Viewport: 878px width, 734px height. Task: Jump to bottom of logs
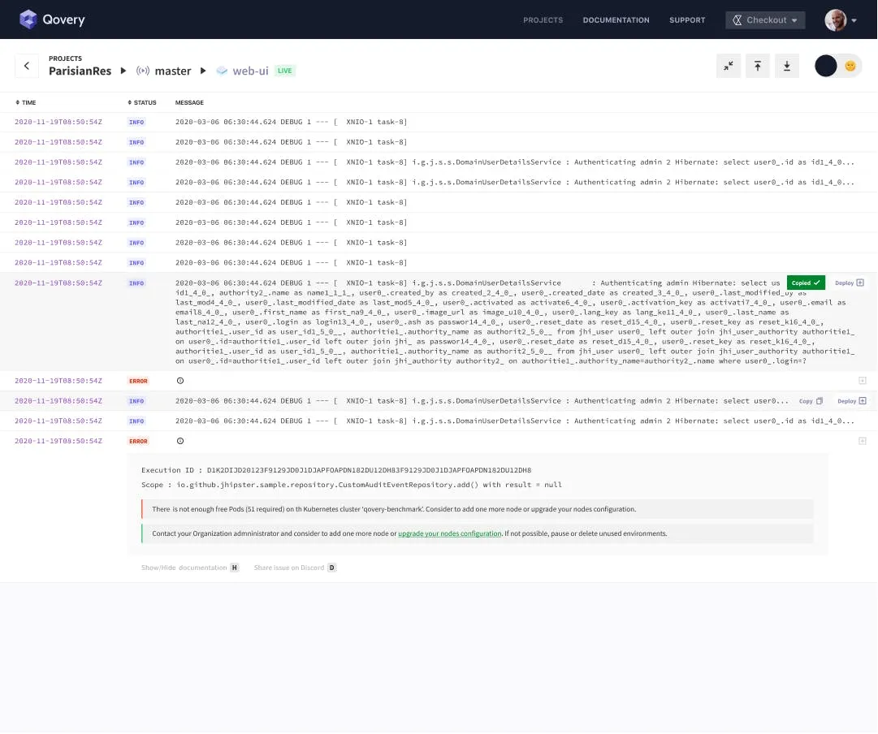pyautogui.click(x=787, y=66)
